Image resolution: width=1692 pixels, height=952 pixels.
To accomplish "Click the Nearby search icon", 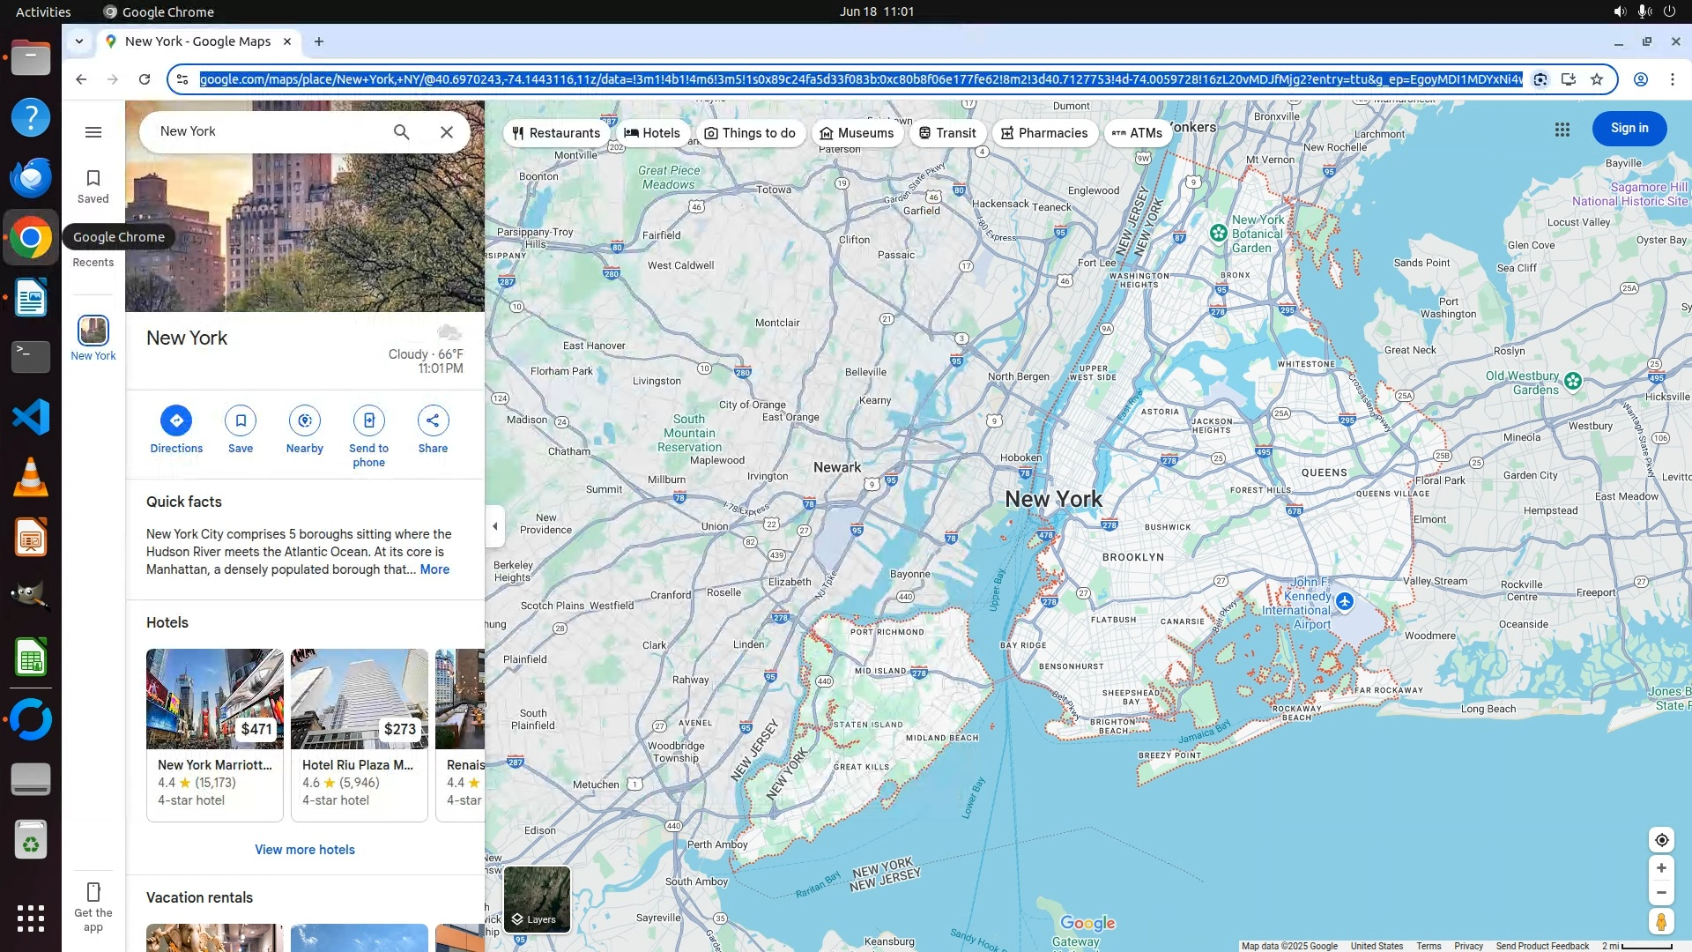I will [304, 421].
